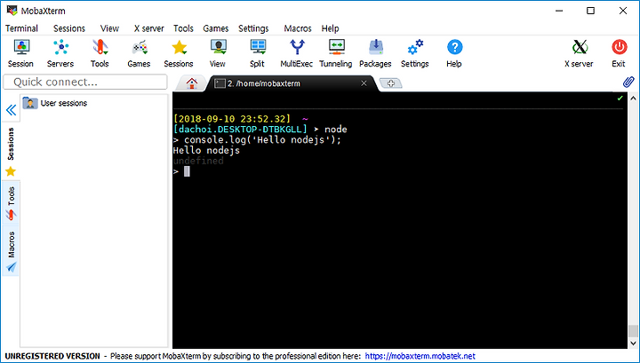Open the Settings menu
This screenshot has height=363, width=640.
(253, 28)
